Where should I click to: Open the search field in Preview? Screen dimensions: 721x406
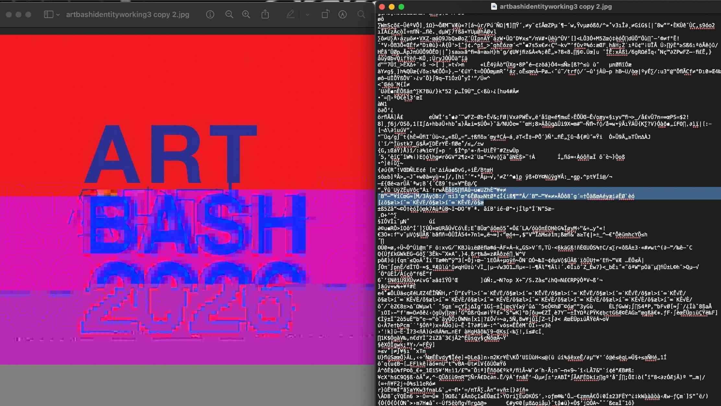[361, 14]
